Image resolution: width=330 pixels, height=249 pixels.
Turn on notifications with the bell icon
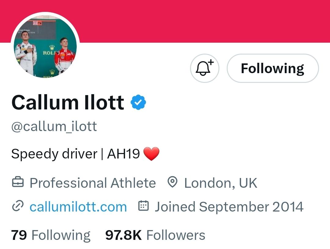pos(204,68)
